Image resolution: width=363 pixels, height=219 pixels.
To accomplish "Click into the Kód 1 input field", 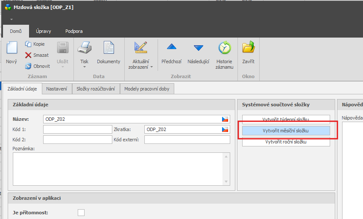I will [78, 129].
